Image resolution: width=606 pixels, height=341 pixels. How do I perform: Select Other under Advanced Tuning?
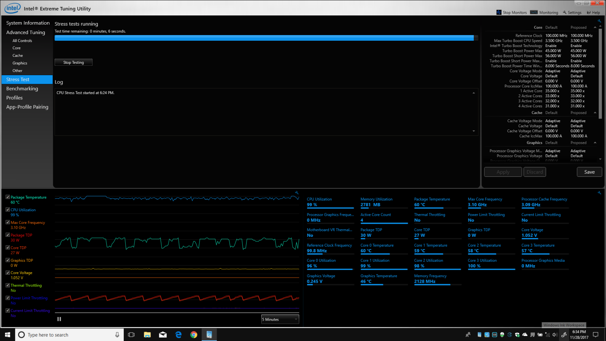17,71
